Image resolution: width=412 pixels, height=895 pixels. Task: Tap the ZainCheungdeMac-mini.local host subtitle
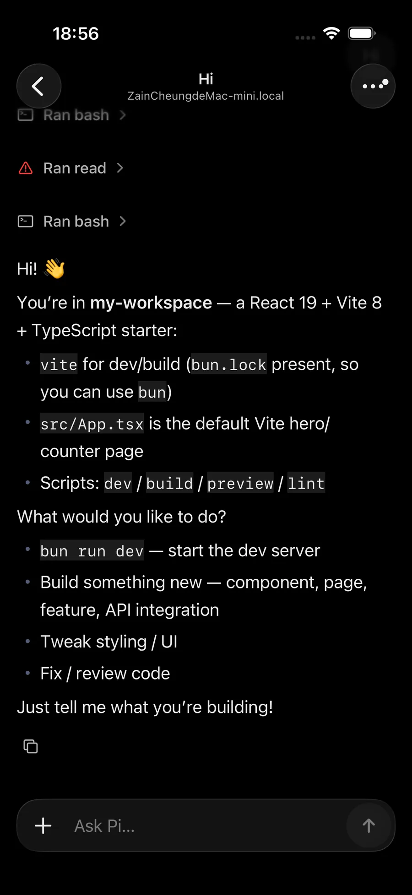point(206,96)
